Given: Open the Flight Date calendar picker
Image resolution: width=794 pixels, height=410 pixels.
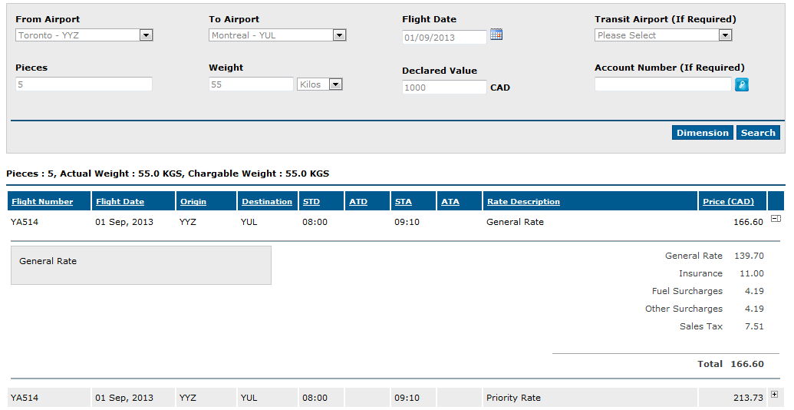Looking at the screenshot, I should point(496,35).
